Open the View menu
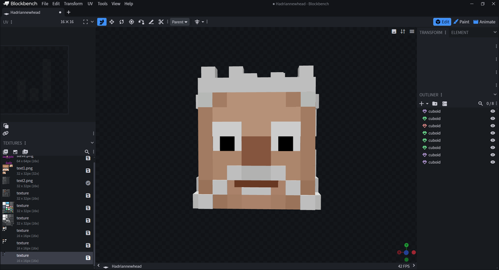Image resolution: width=499 pixels, height=270 pixels. (x=116, y=4)
